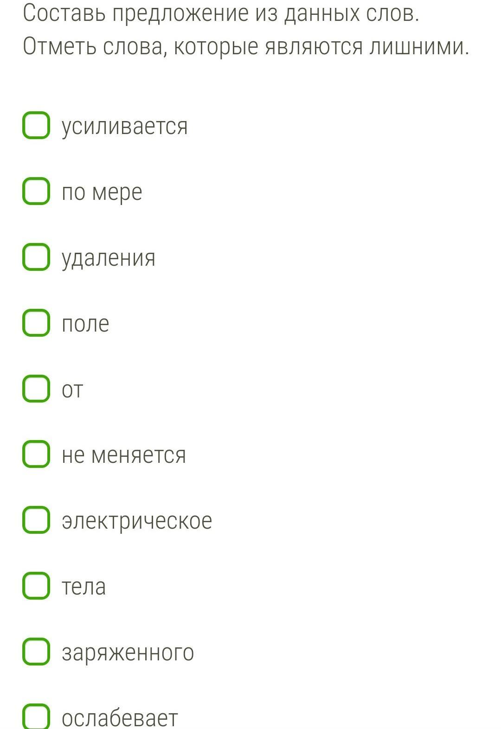Mark the заряженного checkbox
This screenshot has width=501, height=729.
tap(36, 652)
